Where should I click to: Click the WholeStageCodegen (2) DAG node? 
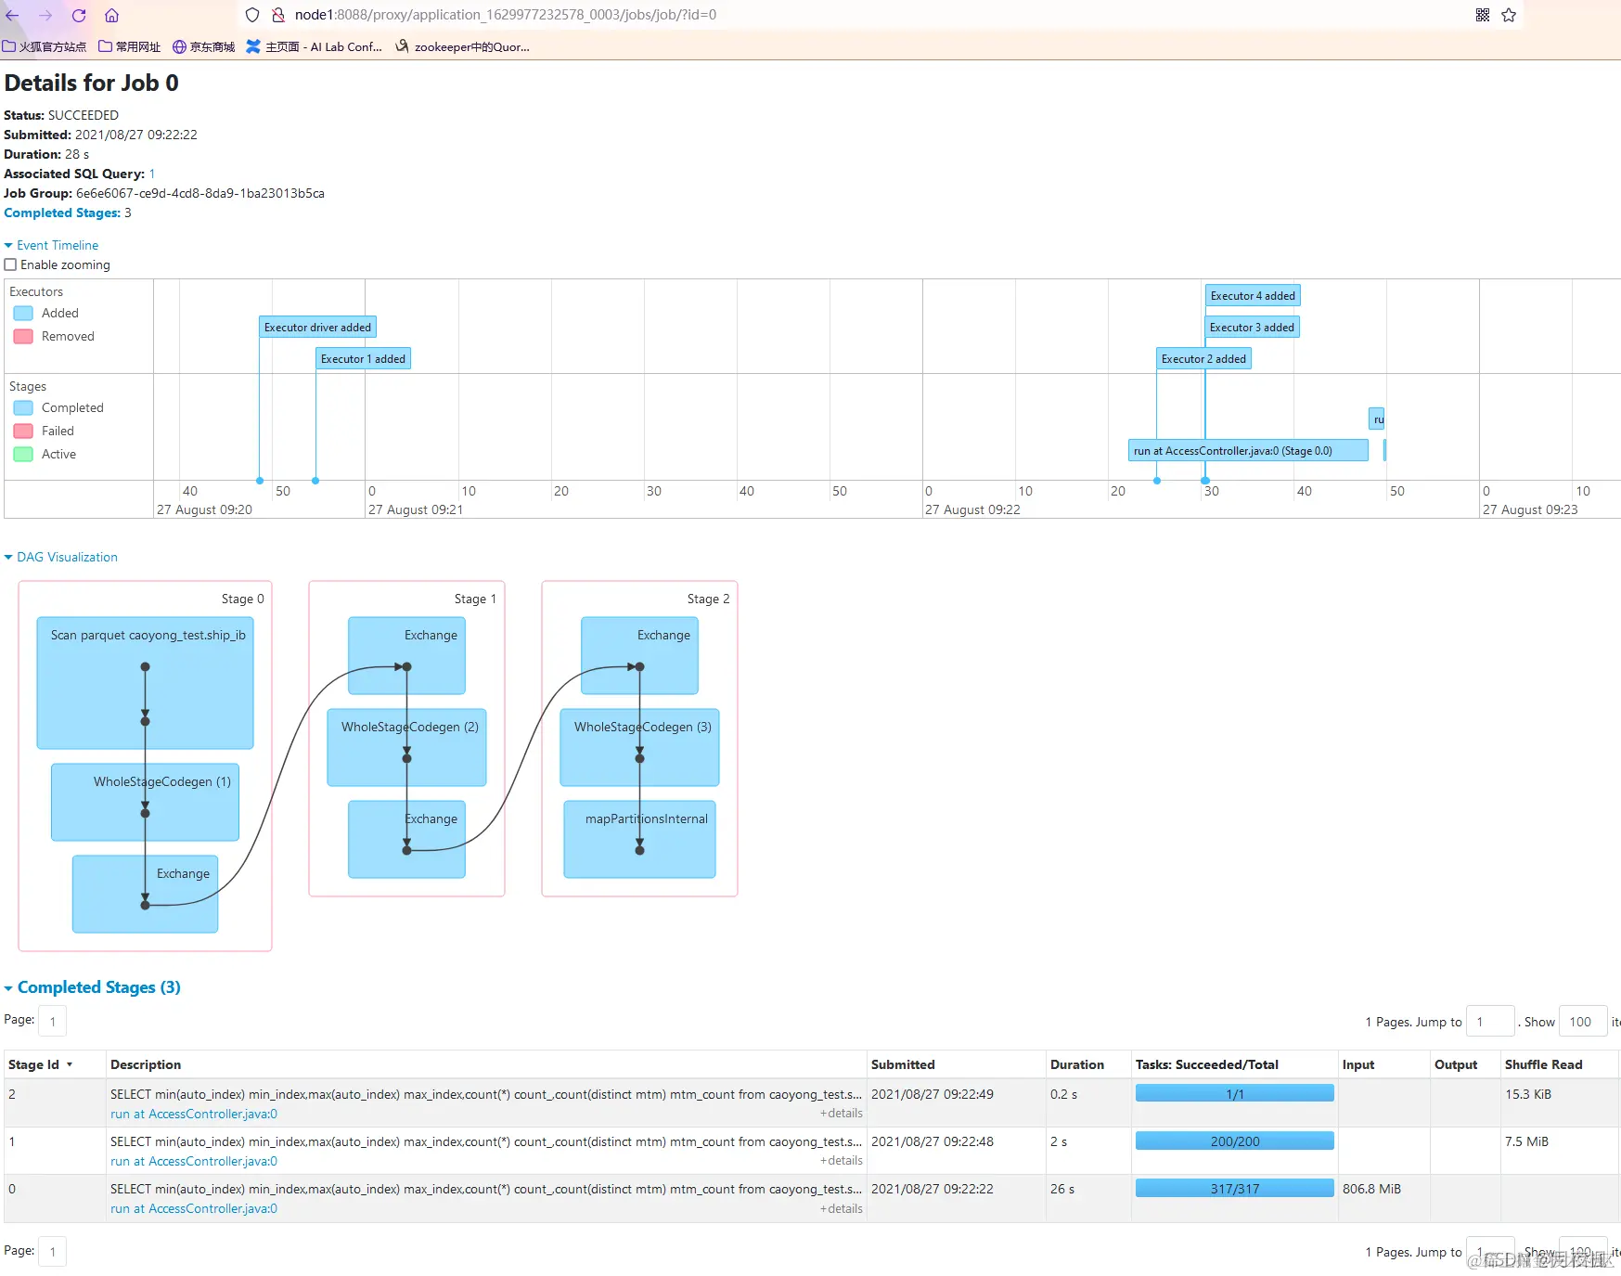coord(406,747)
